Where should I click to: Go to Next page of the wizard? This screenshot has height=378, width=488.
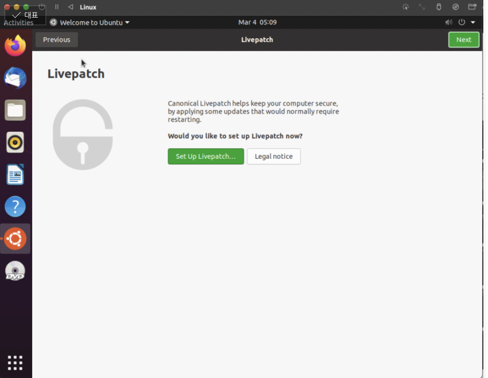click(463, 40)
